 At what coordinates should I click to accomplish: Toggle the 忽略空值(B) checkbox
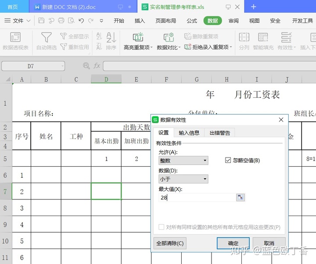pos(228,160)
